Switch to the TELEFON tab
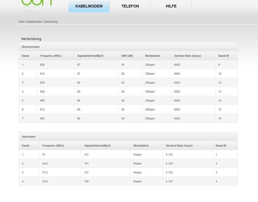258x202 pixels. tap(130, 6)
